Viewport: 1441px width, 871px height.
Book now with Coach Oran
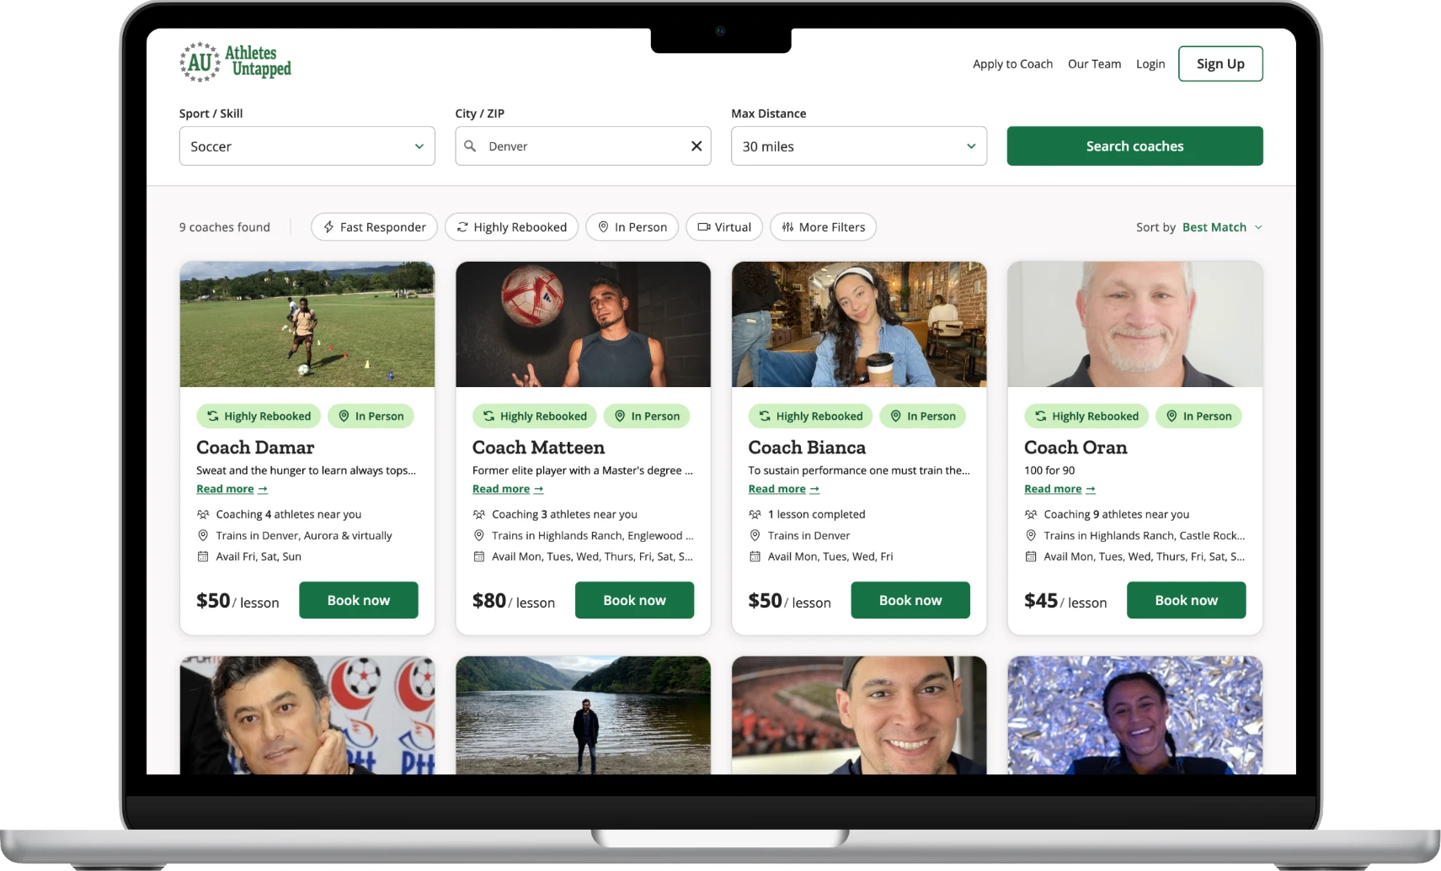coord(1186,600)
